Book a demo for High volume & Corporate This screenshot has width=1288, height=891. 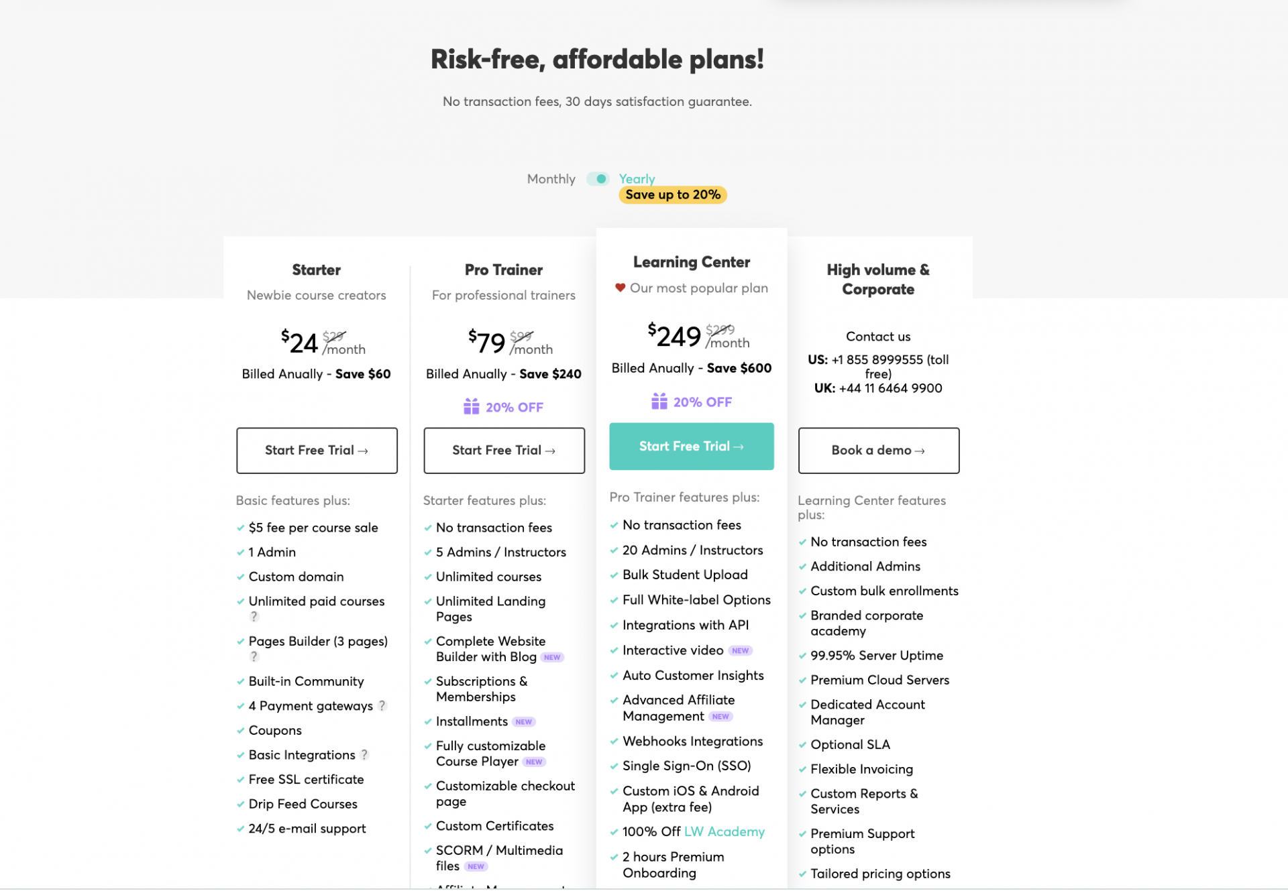tap(878, 451)
